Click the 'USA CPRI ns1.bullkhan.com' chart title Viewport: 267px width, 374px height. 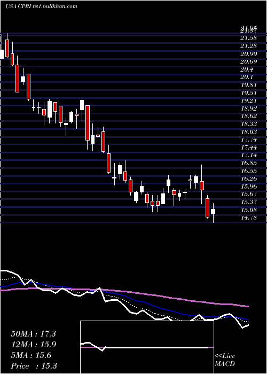[42, 6]
